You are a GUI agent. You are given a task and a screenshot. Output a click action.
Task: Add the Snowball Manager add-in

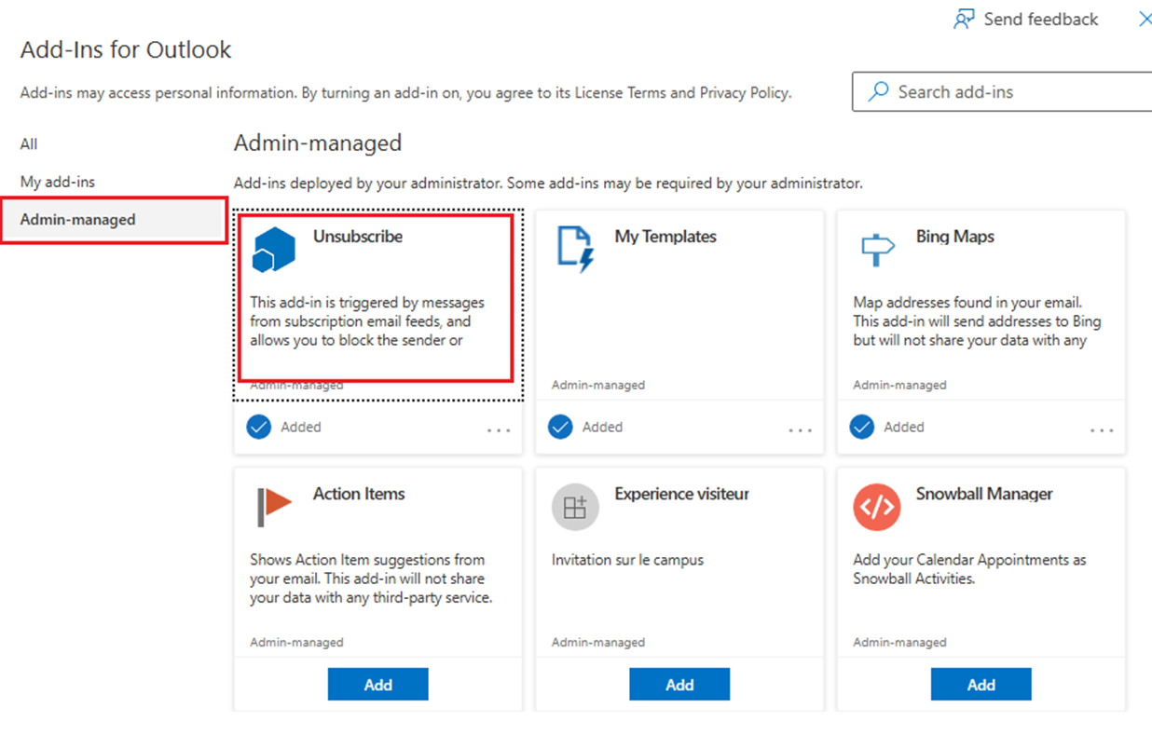tap(981, 683)
